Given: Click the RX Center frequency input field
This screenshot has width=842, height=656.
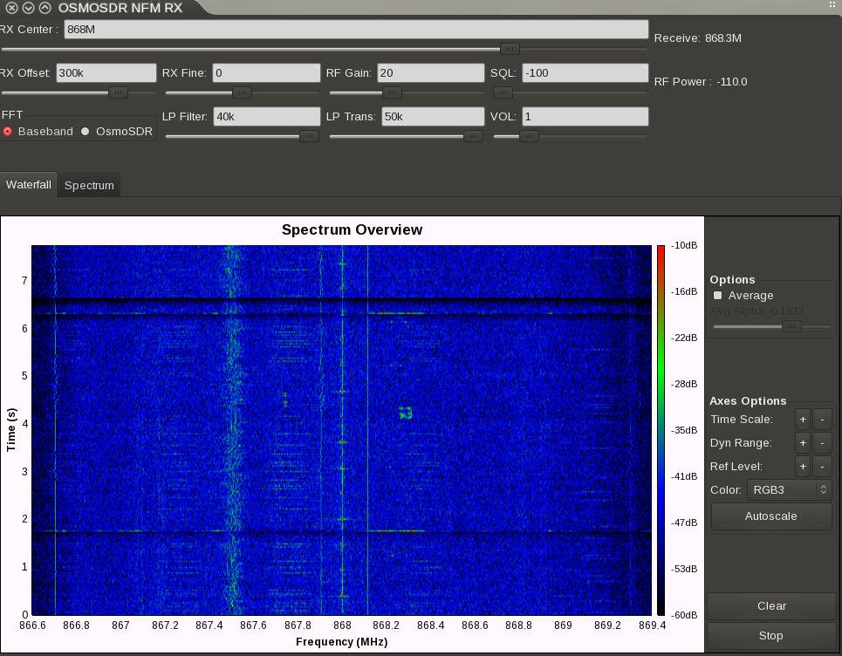Looking at the screenshot, I should click(356, 30).
